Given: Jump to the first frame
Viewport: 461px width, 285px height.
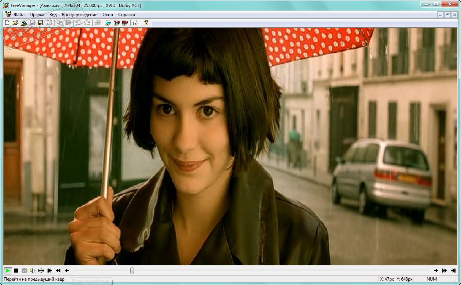Looking at the screenshot, I should tap(50, 270).
